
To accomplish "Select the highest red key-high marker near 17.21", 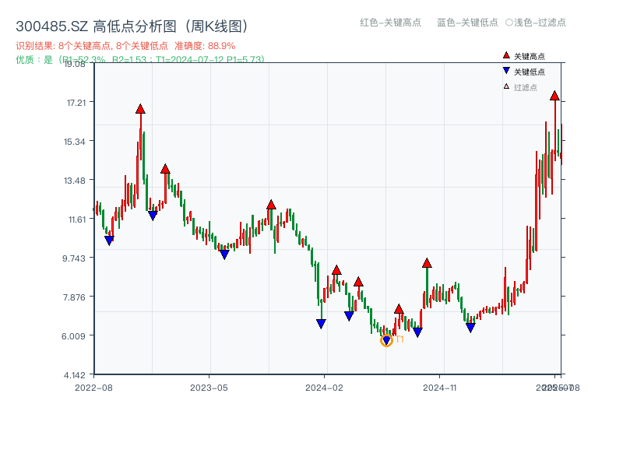I will (139, 110).
